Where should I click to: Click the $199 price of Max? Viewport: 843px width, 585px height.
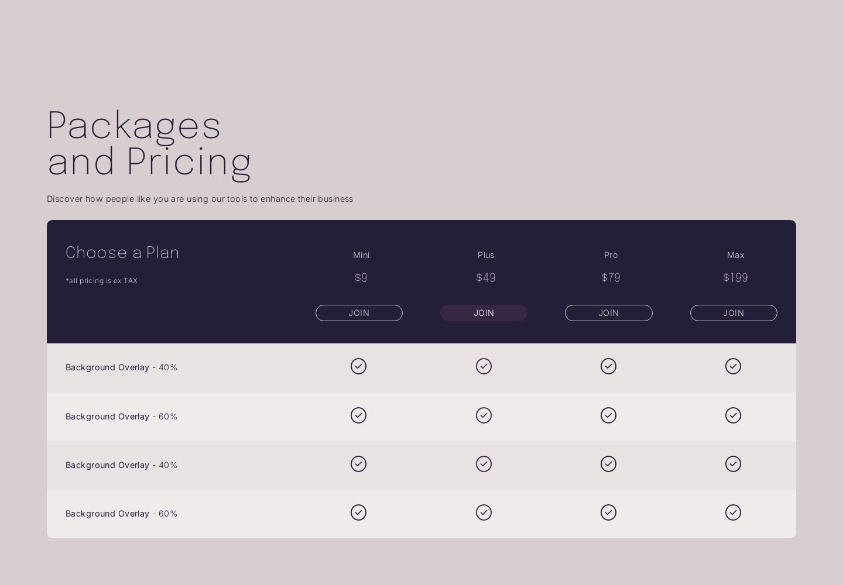pyautogui.click(x=735, y=278)
